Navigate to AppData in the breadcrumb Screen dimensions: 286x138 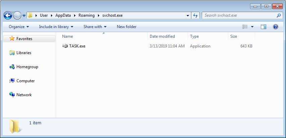click(63, 15)
